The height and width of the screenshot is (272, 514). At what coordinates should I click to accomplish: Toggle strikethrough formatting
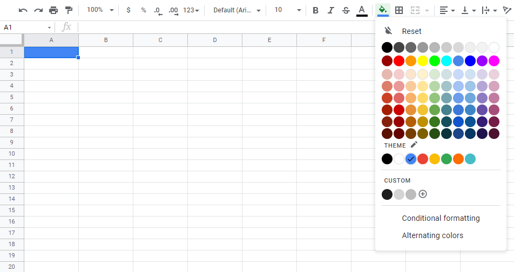(346, 10)
